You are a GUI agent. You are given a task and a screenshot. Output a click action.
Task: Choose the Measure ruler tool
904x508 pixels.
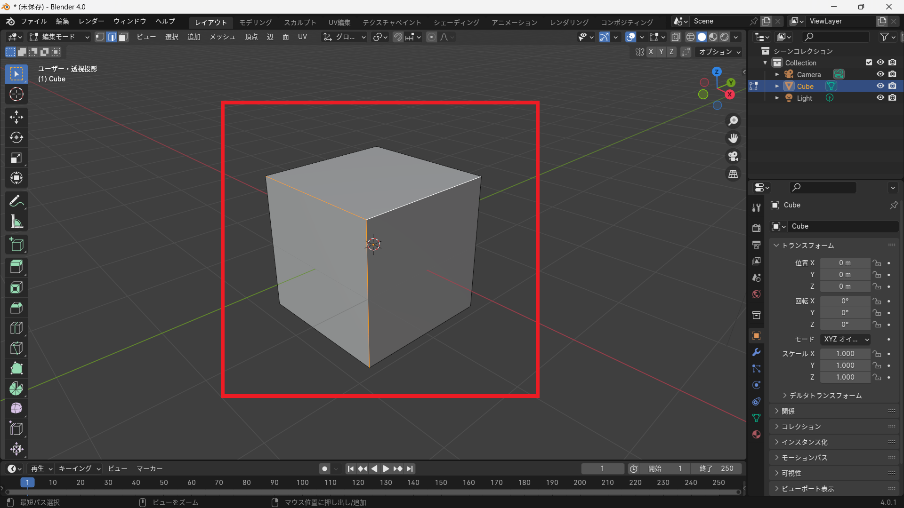(16, 222)
